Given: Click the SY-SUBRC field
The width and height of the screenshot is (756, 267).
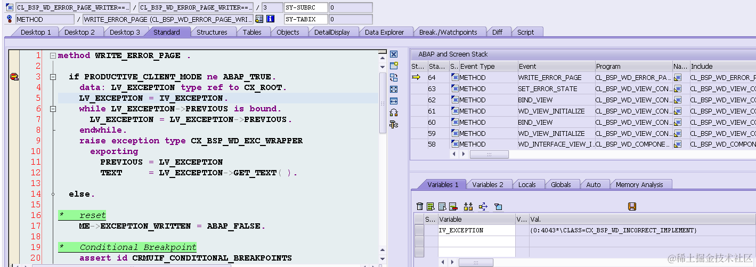Looking at the screenshot, I should coord(306,7).
